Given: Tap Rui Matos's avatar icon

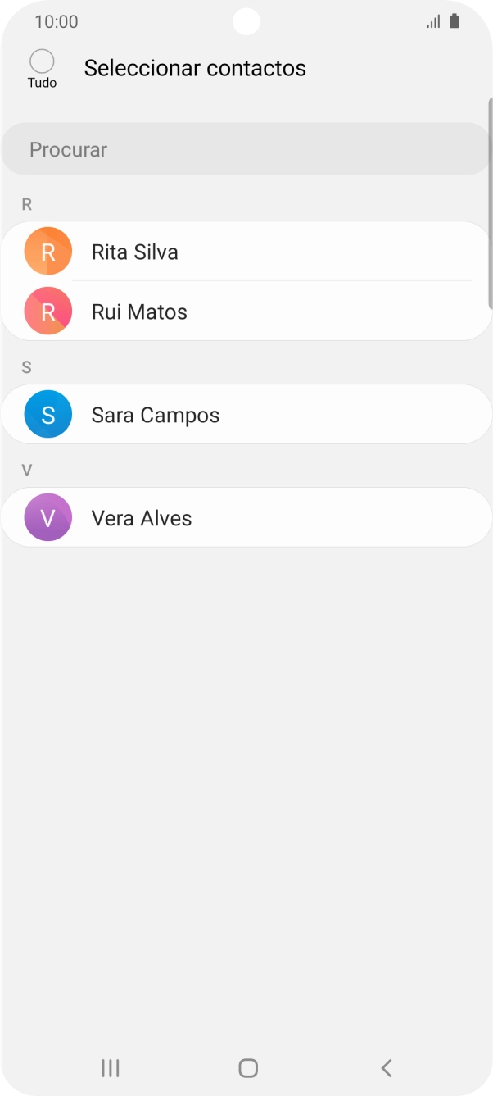Looking at the screenshot, I should 47,311.
